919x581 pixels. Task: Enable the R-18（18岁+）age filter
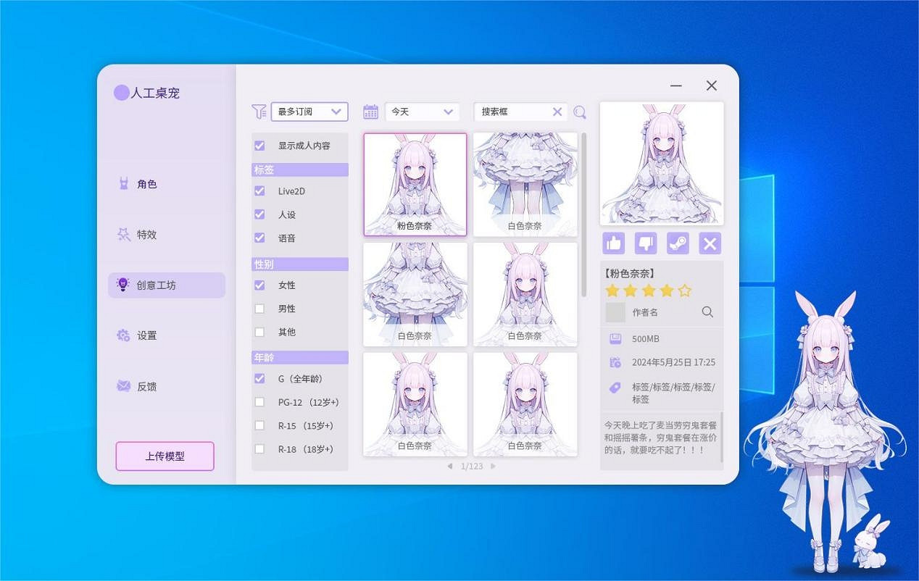point(259,449)
